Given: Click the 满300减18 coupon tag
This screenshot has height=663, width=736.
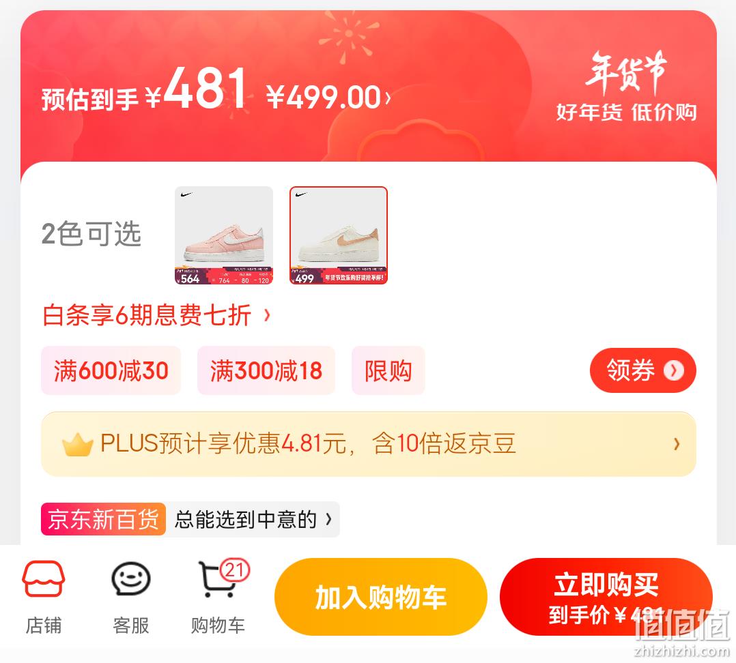Looking at the screenshot, I should pos(266,370).
